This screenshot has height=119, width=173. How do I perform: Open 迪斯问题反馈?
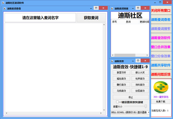(x=161, y=74)
